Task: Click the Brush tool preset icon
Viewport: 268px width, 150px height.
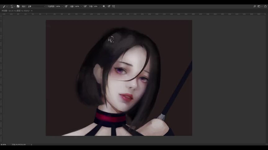Action: pos(4,6)
